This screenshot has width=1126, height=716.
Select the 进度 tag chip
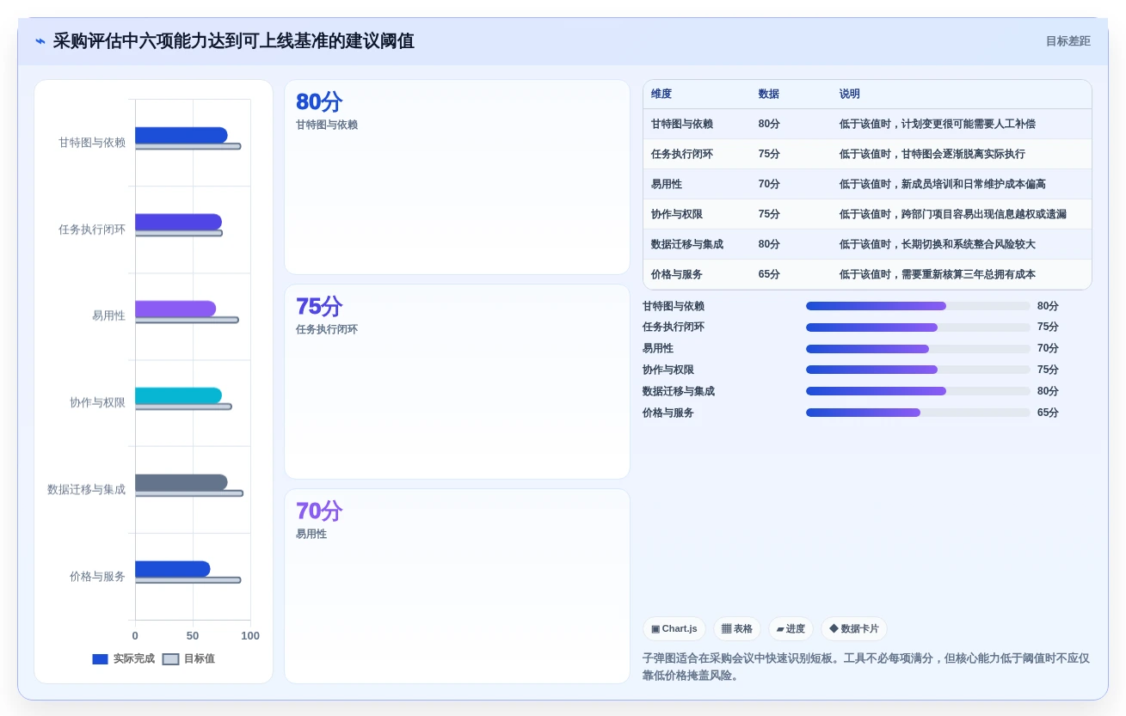tap(791, 629)
